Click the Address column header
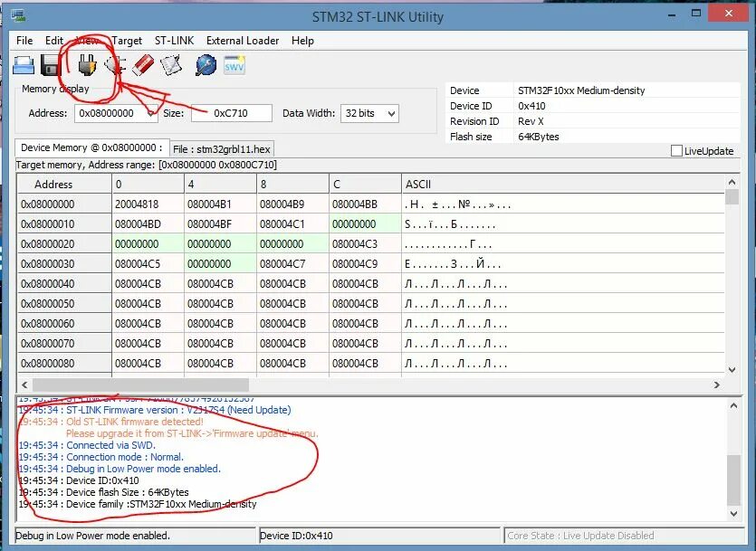756x551 pixels. [x=64, y=184]
